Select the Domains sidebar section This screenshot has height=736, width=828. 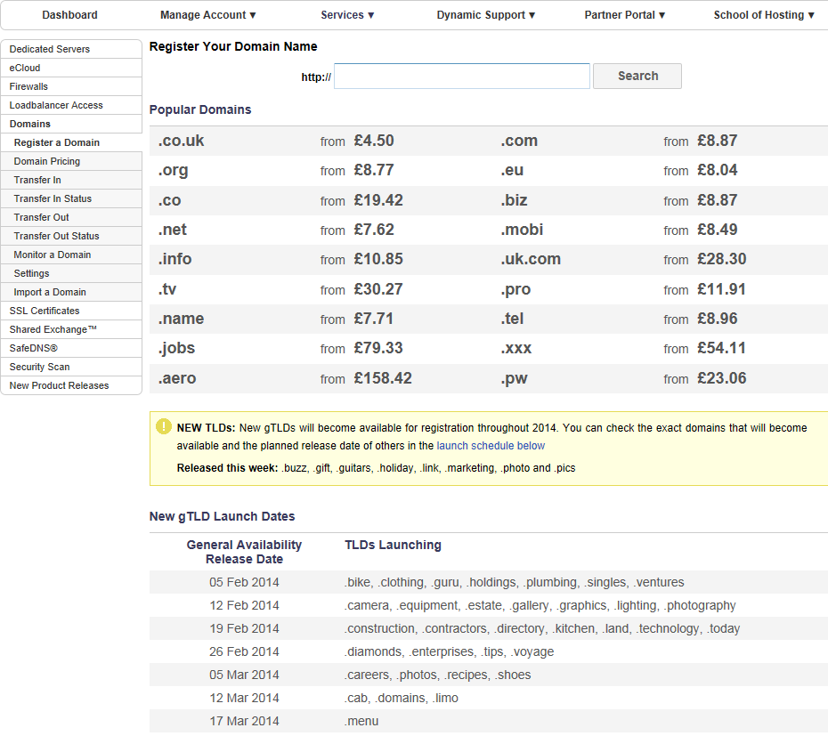click(x=71, y=124)
